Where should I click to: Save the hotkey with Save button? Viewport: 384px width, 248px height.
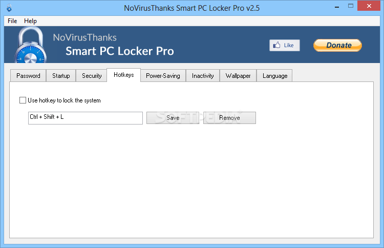(173, 118)
